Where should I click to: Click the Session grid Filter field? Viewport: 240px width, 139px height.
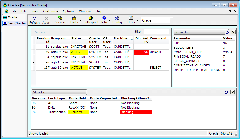(156, 32)
